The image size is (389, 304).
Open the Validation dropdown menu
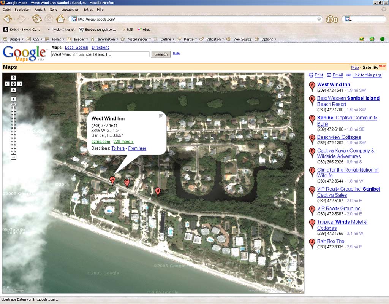pos(212,39)
